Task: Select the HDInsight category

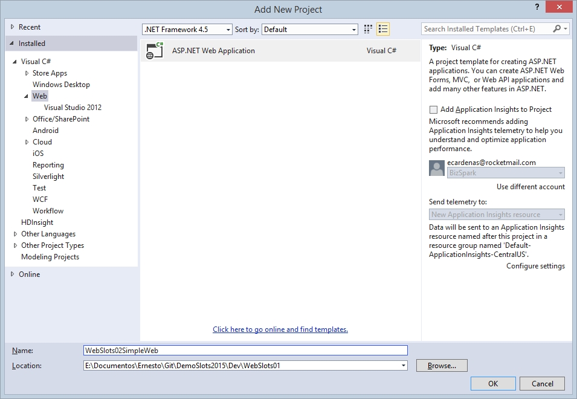Action: tap(37, 222)
